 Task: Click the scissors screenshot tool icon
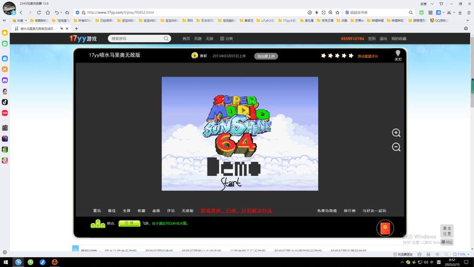pyautogui.click(x=449, y=12)
